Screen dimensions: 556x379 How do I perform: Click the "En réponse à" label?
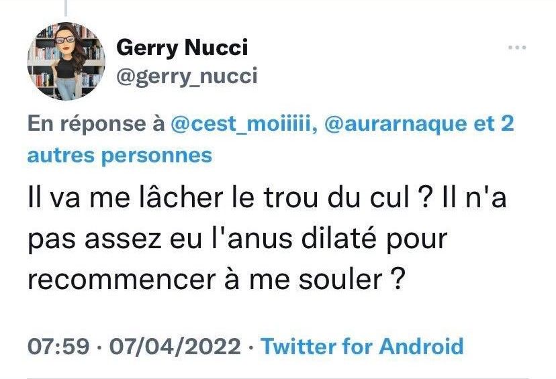[x=95, y=125]
